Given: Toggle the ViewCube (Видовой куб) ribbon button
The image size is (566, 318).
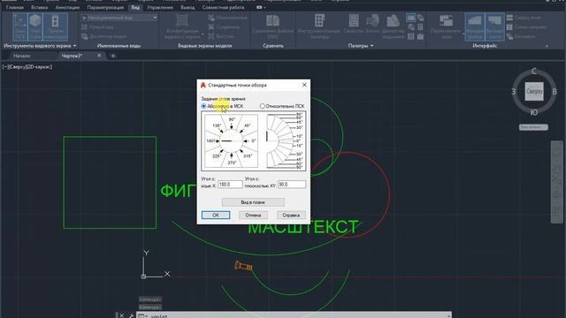Looking at the screenshot, I should pyautogui.click(x=35, y=26).
